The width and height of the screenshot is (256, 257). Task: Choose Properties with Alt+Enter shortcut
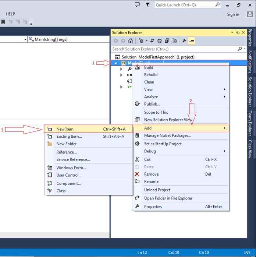pyautogui.click(x=181, y=207)
